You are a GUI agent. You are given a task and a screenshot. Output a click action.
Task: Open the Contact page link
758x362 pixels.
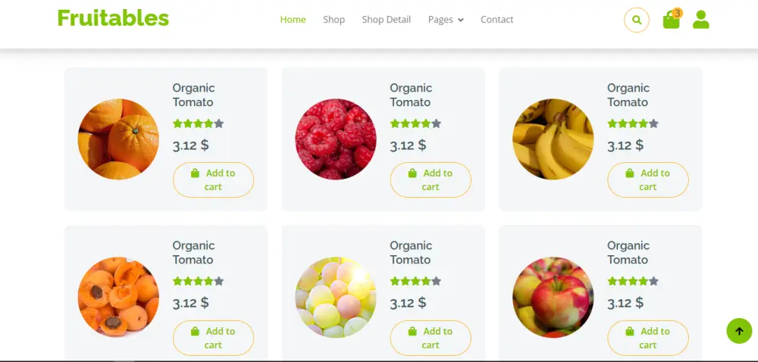coord(497,20)
